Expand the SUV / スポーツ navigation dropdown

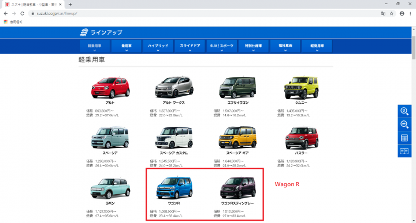click(x=221, y=46)
